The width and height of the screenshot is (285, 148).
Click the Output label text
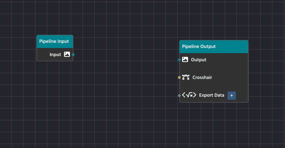pyautogui.click(x=199, y=59)
